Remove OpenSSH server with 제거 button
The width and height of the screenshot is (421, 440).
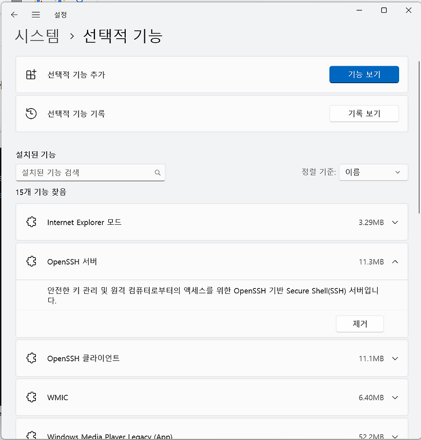tap(360, 324)
